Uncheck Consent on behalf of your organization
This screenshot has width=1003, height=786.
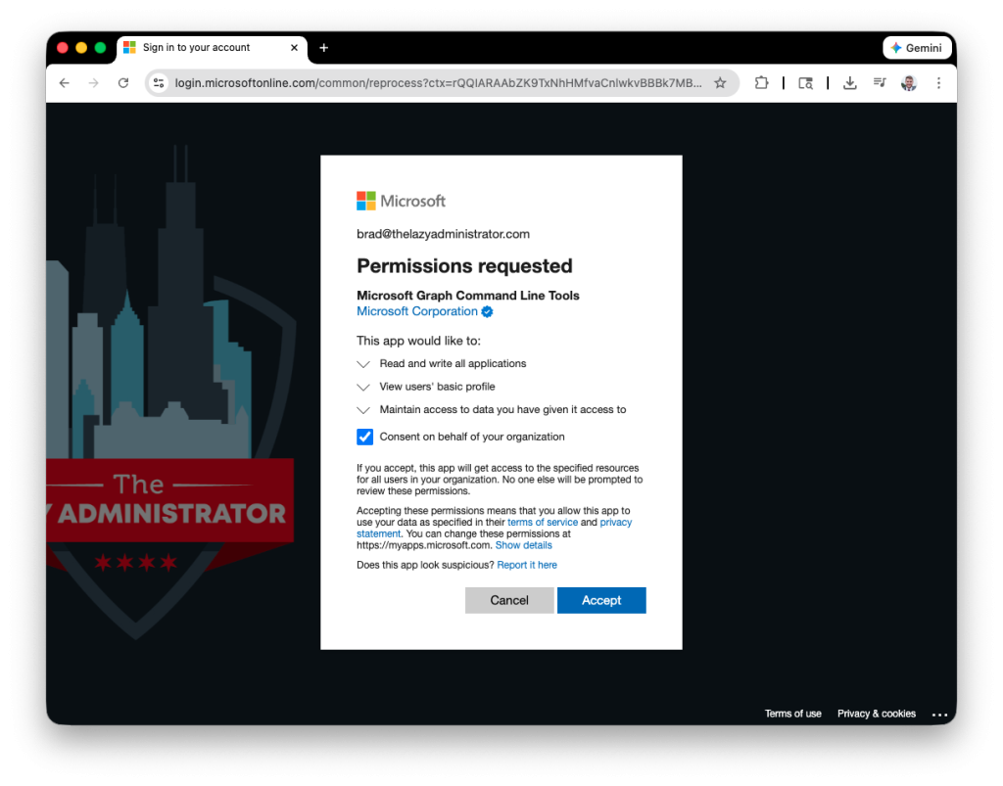pyautogui.click(x=365, y=437)
